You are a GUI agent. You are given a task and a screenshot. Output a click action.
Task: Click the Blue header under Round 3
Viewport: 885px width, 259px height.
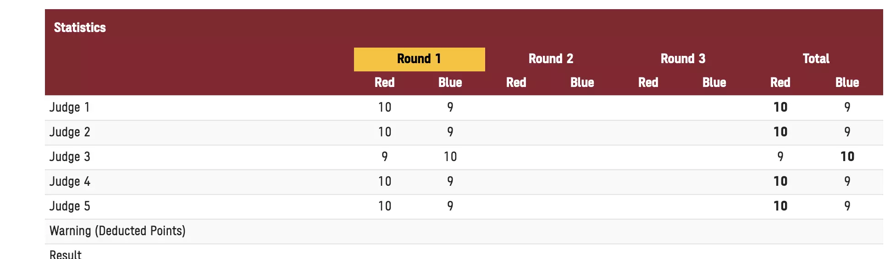714,83
